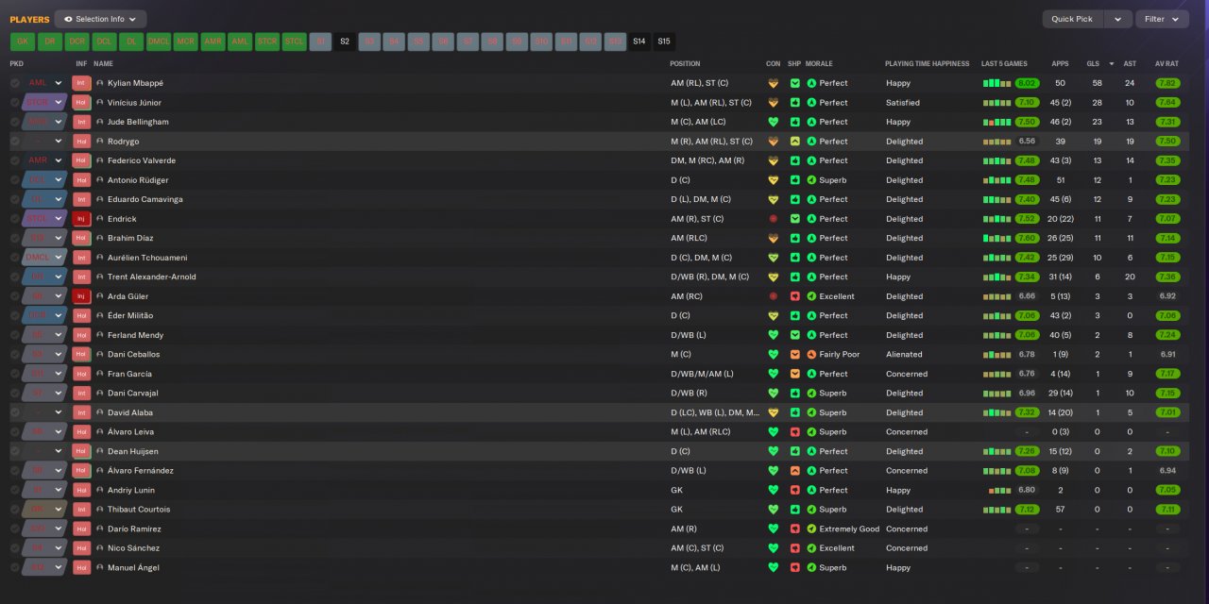Click Arda Güler's red match sharpness icon
The width and height of the screenshot is (1209, 604).
tap(794, 296)
